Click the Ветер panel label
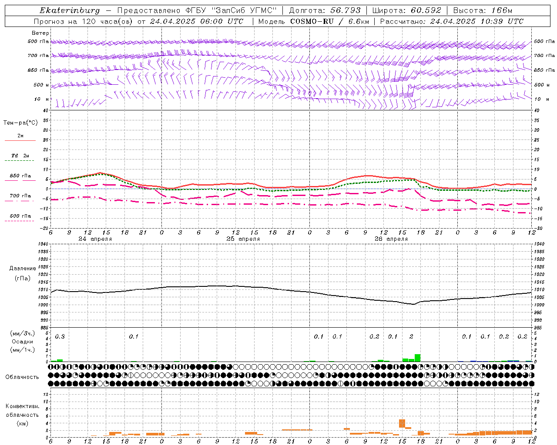Screen dimensions: 557x445 [x=40, y=33]
